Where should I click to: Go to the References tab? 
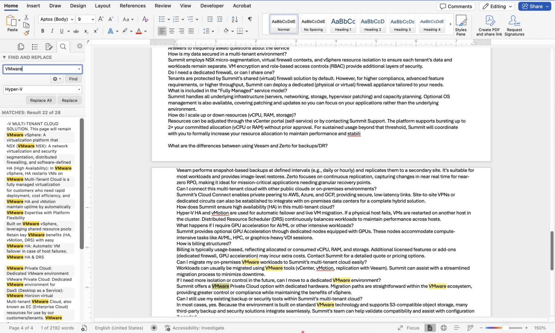click(133, 6)
